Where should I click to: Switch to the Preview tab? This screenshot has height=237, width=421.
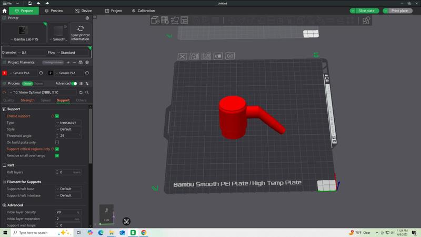[54, 11]
